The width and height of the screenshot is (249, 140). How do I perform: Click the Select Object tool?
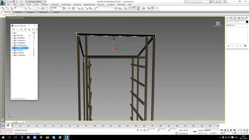coord(25,8)
